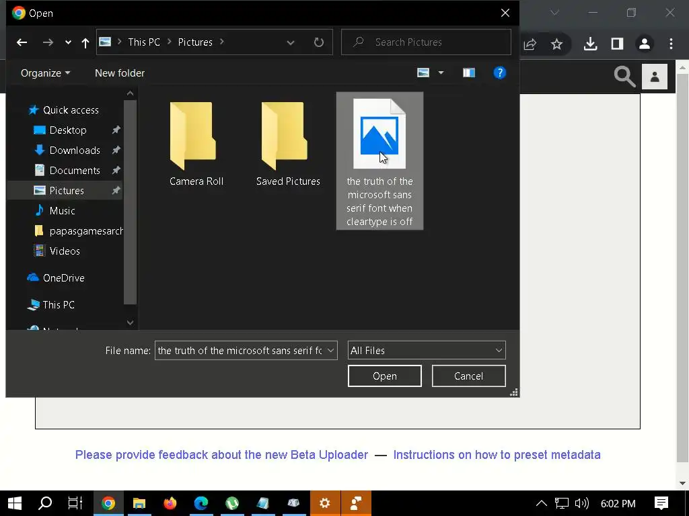689x516 pixels.
Task: Go back in the Open dialog
Action: pyautogui.click(x=22, y=42)
